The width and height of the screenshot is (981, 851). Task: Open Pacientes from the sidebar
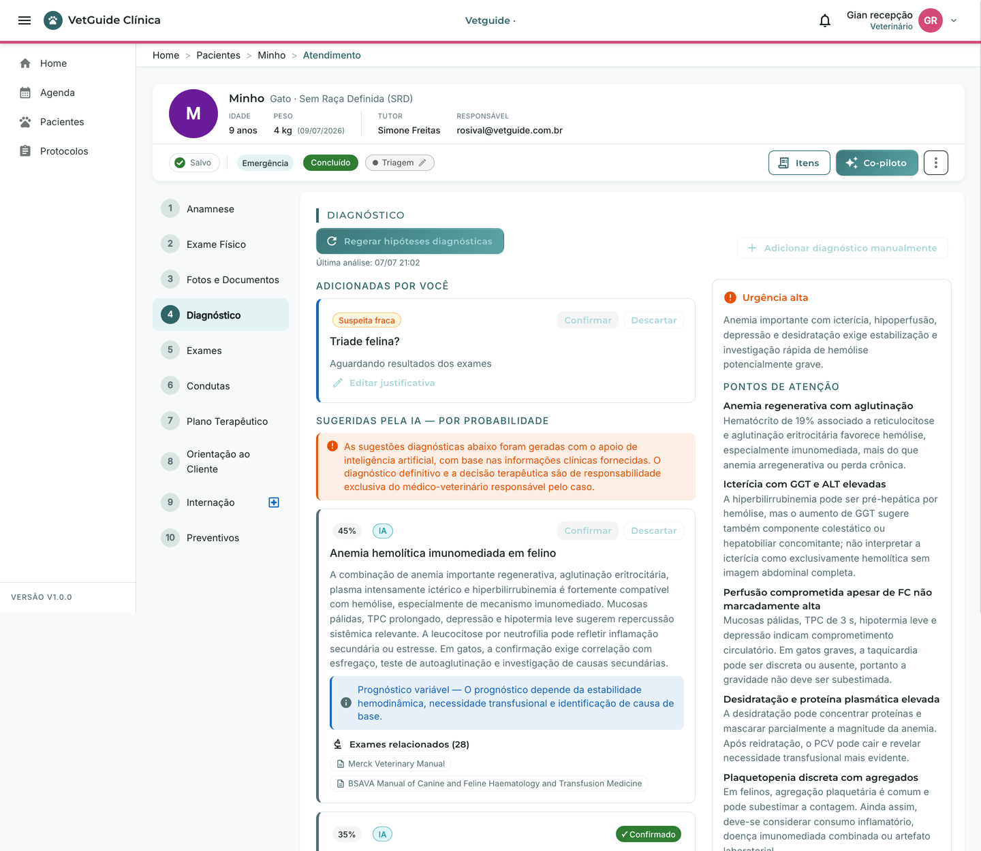click(x=68, y=122)
